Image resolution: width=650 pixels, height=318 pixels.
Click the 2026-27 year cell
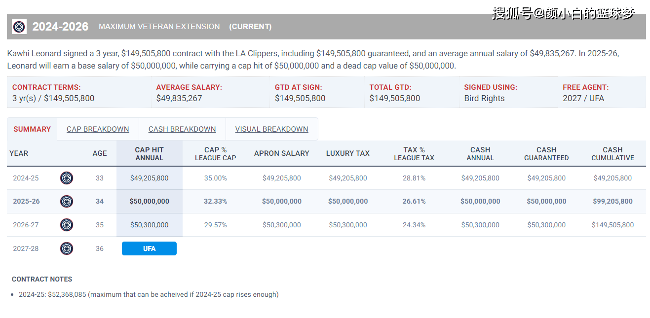(x=26, y=225)
